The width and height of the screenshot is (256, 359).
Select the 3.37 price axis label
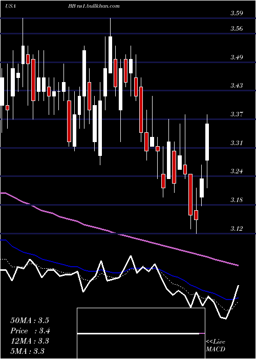click(237, 114)
